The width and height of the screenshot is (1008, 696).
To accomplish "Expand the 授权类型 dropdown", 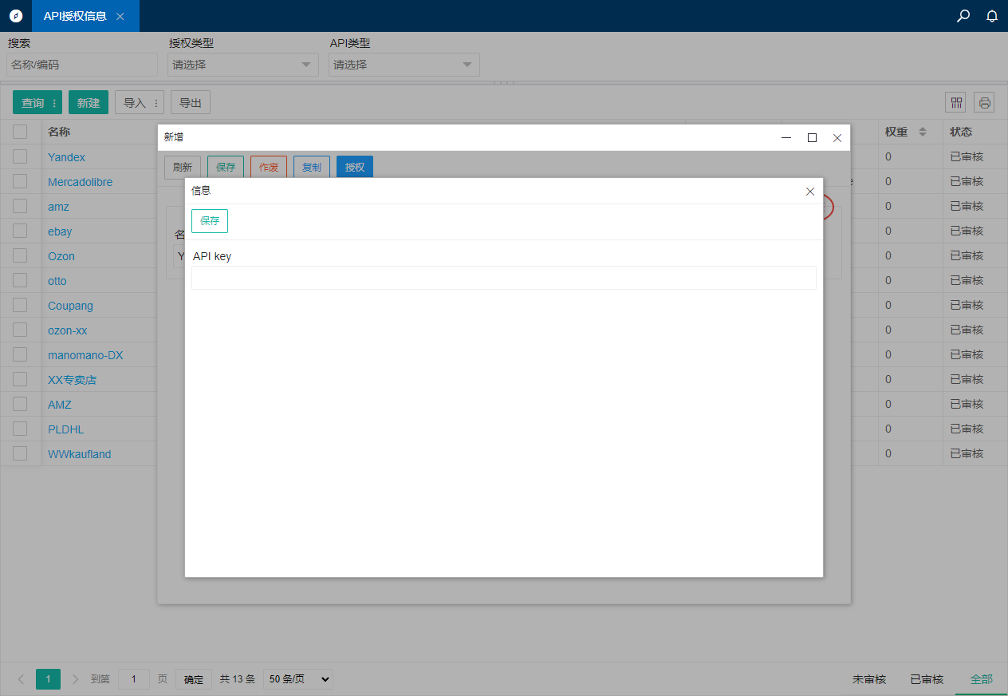I will [242, 65].
